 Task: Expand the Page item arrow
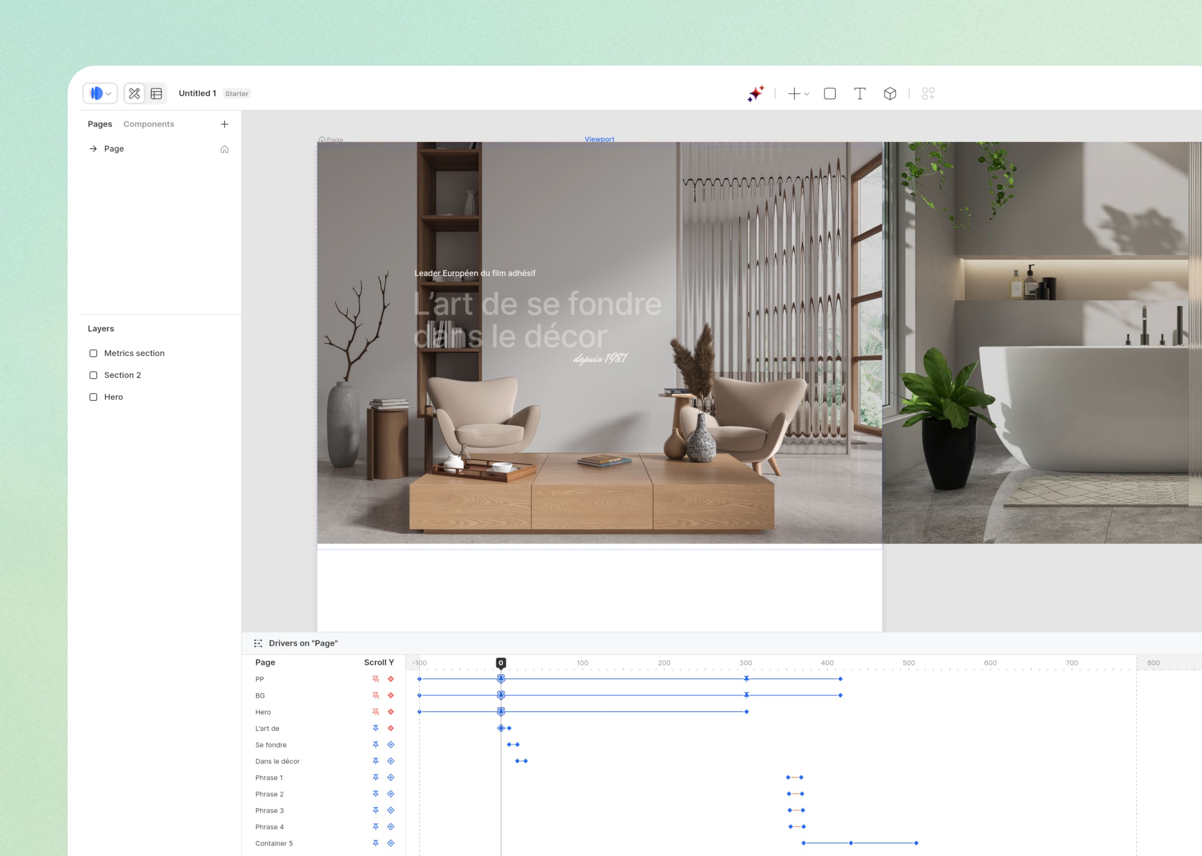pyautogui.click(x=93, y=149)
